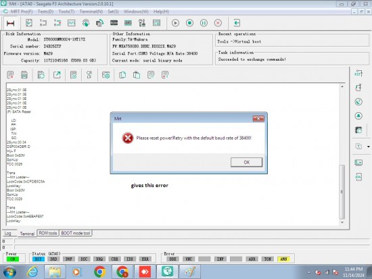Viewport: 372px width, 279px height.
Task: Show hidden system tray icons
Action: click(x=308, y=272)
